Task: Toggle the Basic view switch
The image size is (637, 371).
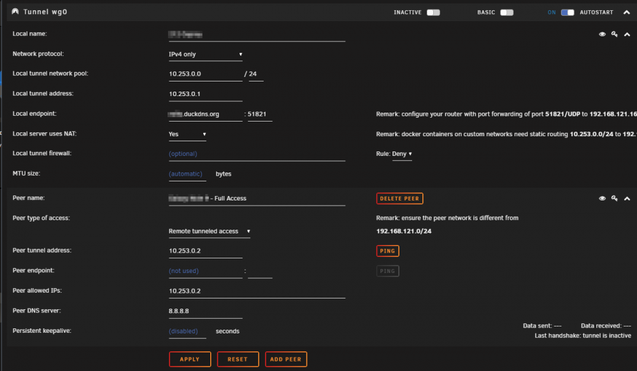Action: coord(506,13)
